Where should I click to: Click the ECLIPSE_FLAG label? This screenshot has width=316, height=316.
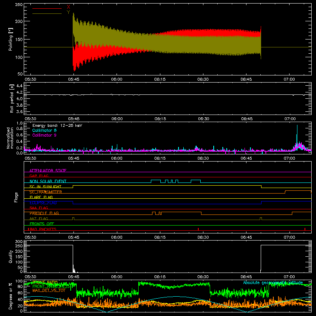click(43, 203)
